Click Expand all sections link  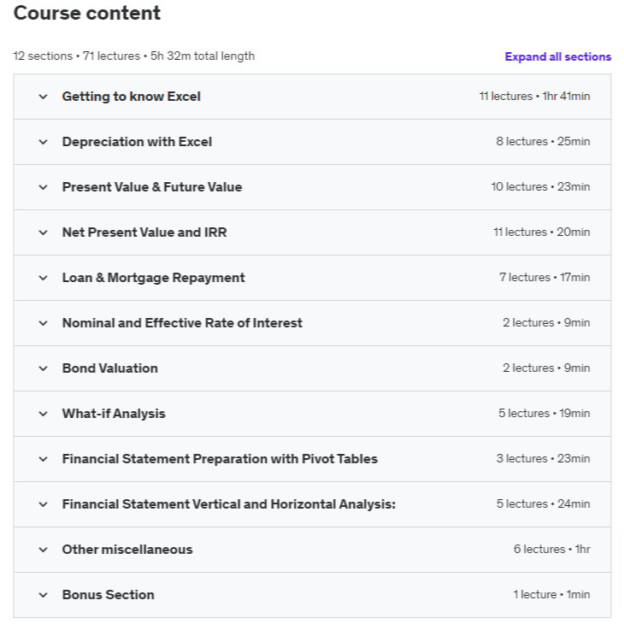pyautogui.click(x=557, y=57)
